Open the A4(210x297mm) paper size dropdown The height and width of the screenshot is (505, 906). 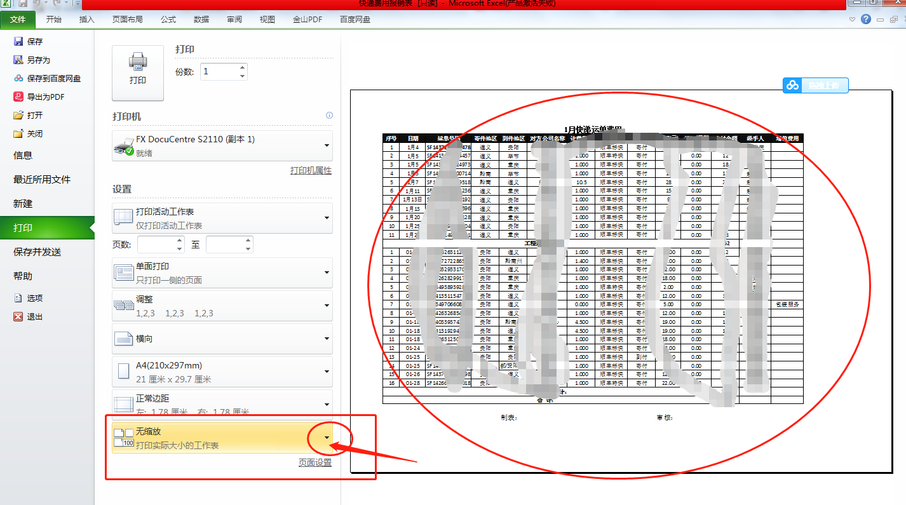click(222, 372)
